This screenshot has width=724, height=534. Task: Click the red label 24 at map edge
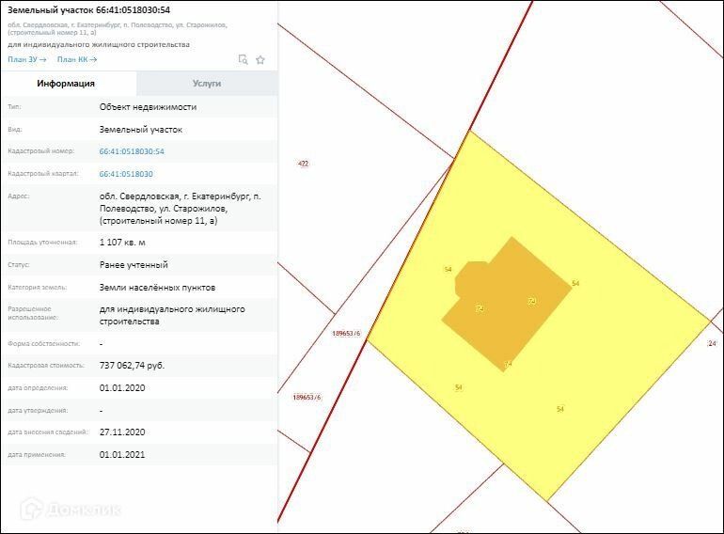pos(712,343)
